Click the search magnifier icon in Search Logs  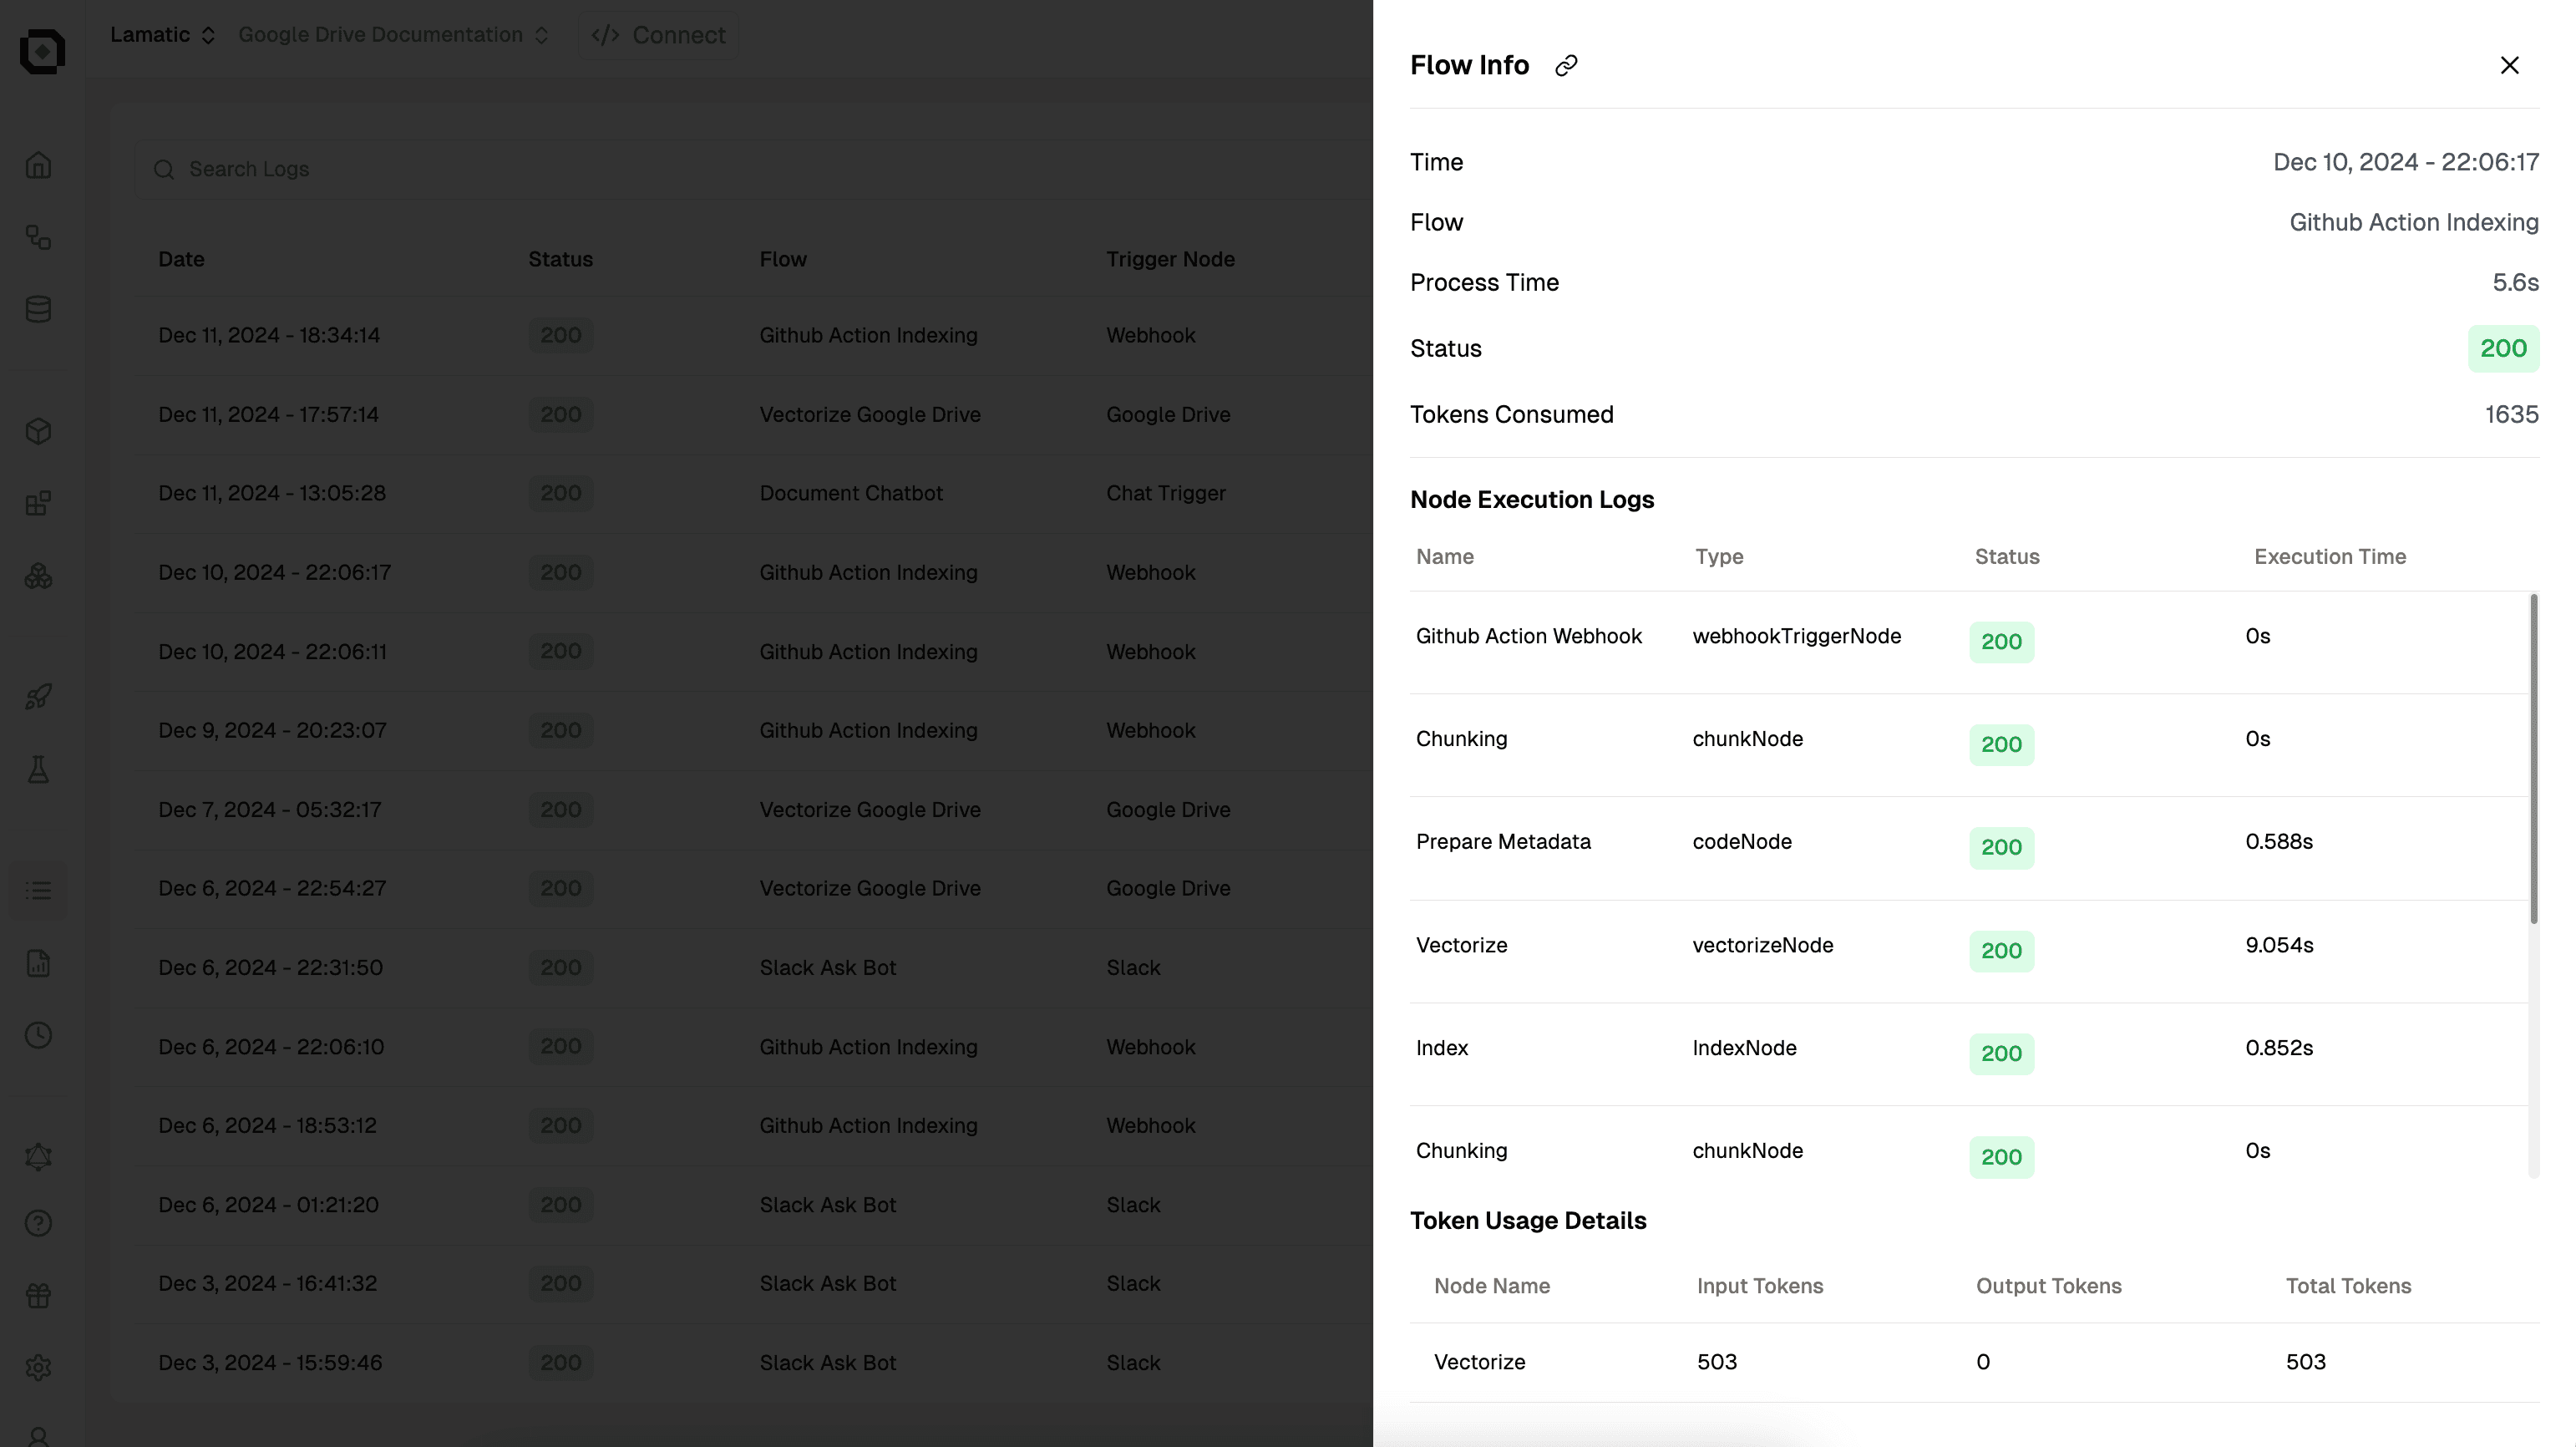pyautogui.click(x=164, y=169)
